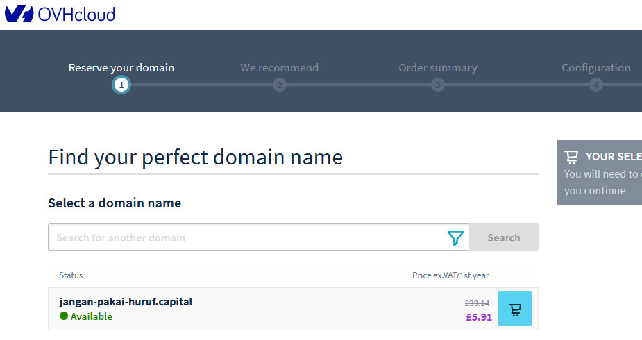Go to We recommend step
The image size is (642, 340).
[x=279, y=67]
